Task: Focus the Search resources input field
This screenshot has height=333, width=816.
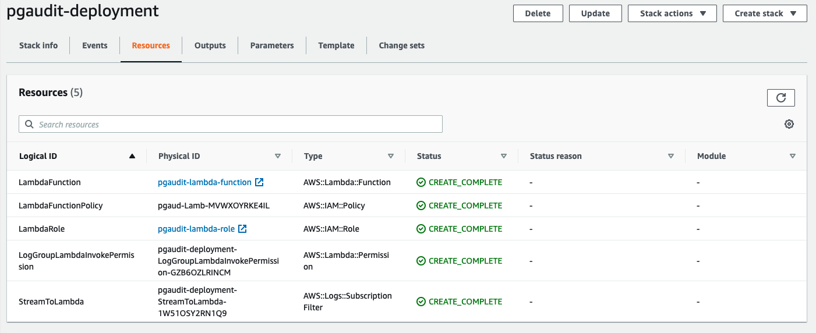Action: click(x=239, y=124)
